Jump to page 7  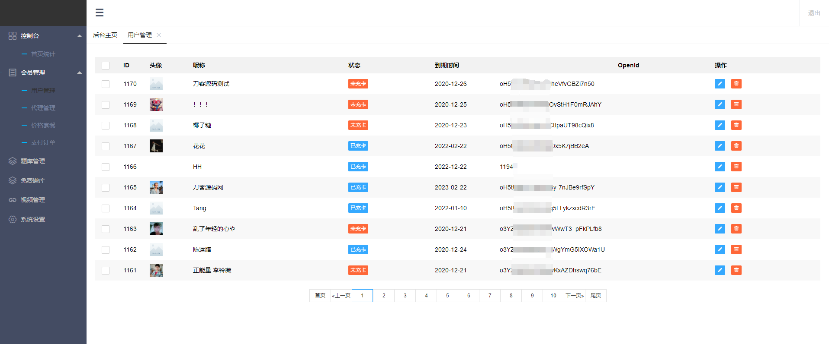(490, 296)
